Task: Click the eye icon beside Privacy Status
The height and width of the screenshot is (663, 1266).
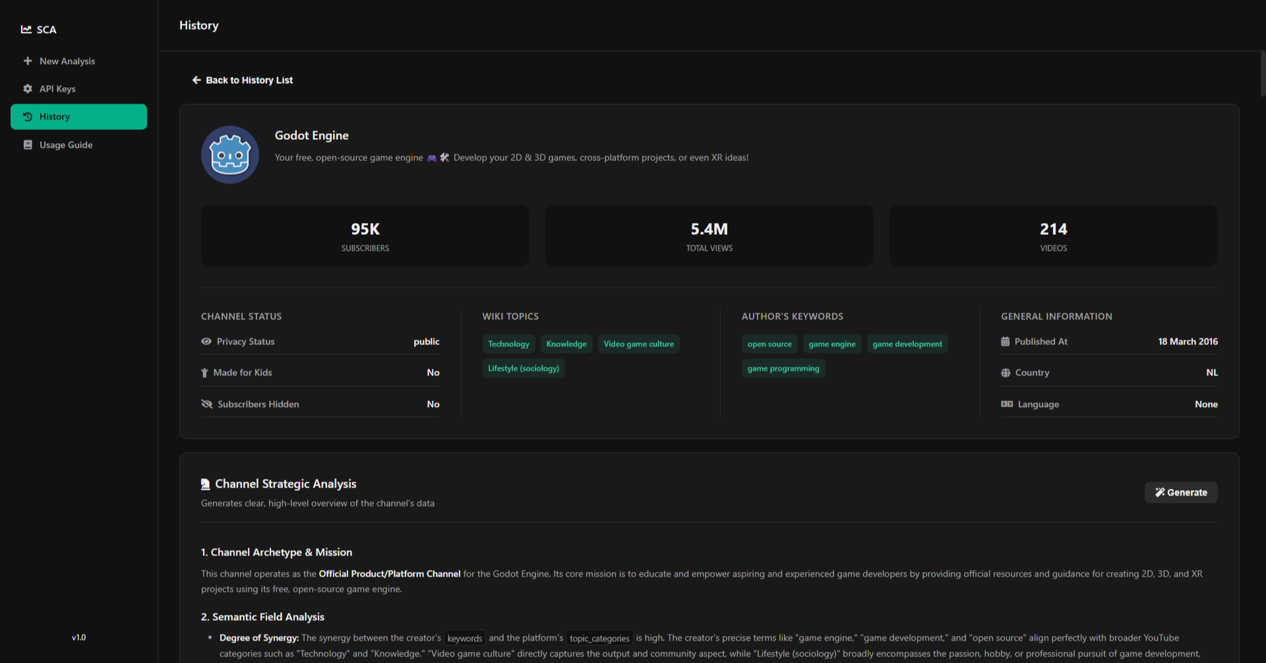Action: (206, 341)
